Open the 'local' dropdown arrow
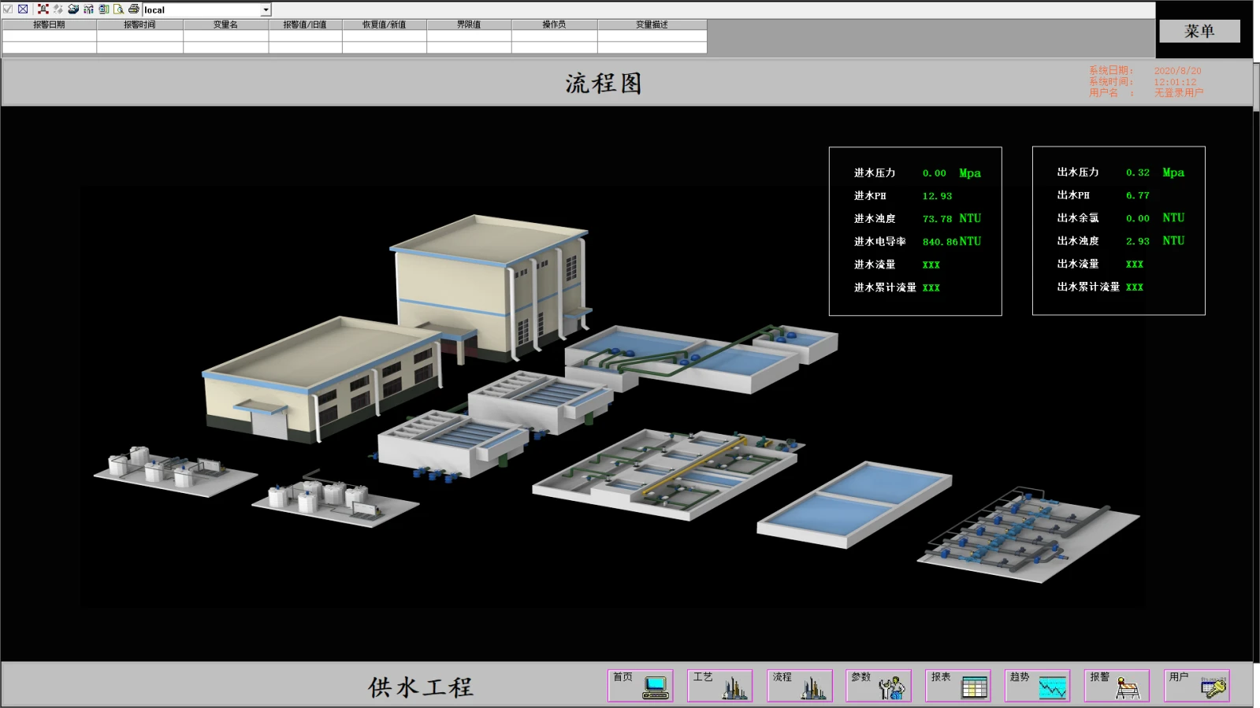The height and width of the screenshot is (708, 1260). pos(266,10)
